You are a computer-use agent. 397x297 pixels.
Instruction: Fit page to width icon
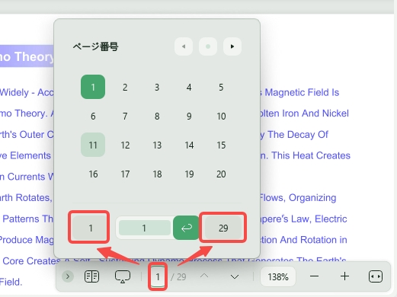tap(376, 276)
